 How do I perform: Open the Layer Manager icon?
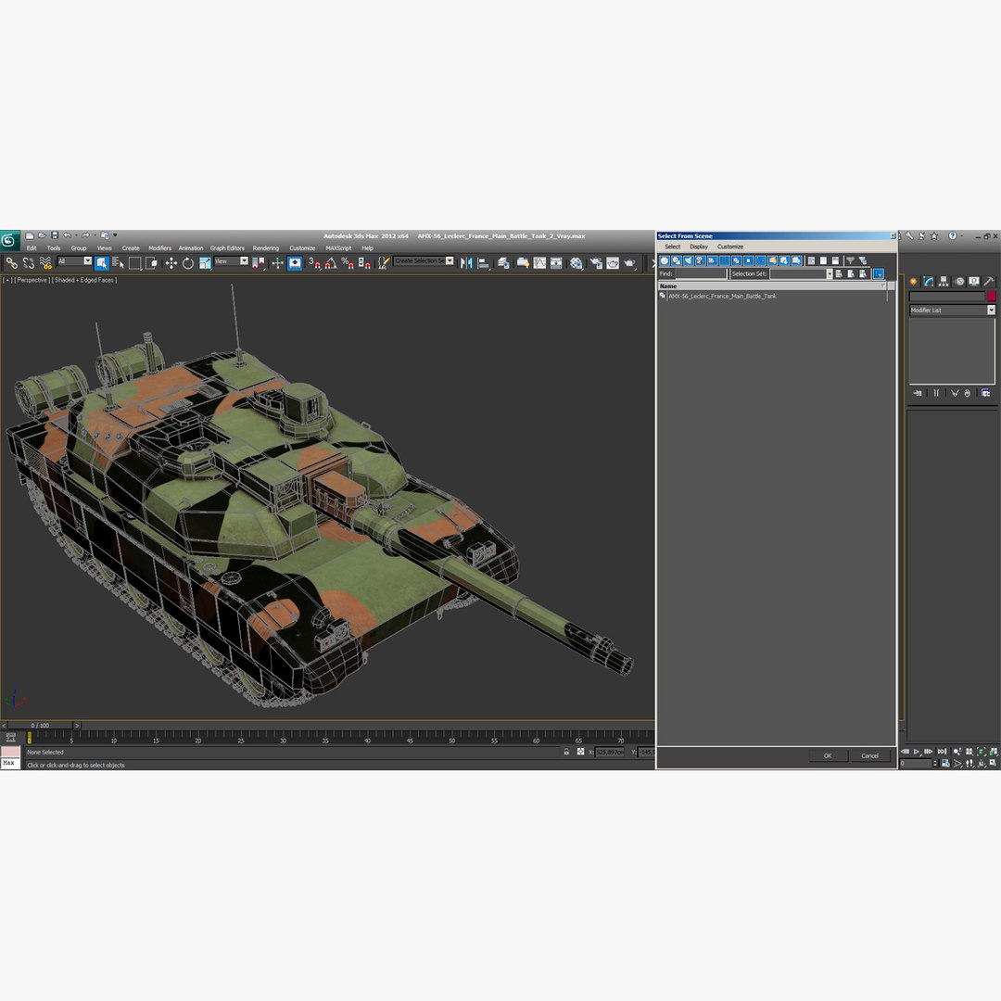pyautogui.click(x=503, y=263)
